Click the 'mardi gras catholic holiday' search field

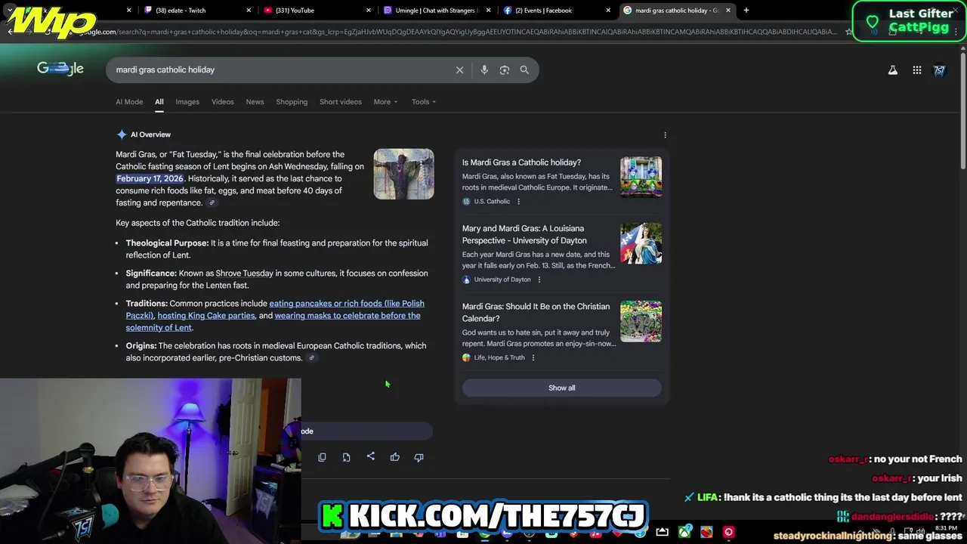(x=280, y=70)
